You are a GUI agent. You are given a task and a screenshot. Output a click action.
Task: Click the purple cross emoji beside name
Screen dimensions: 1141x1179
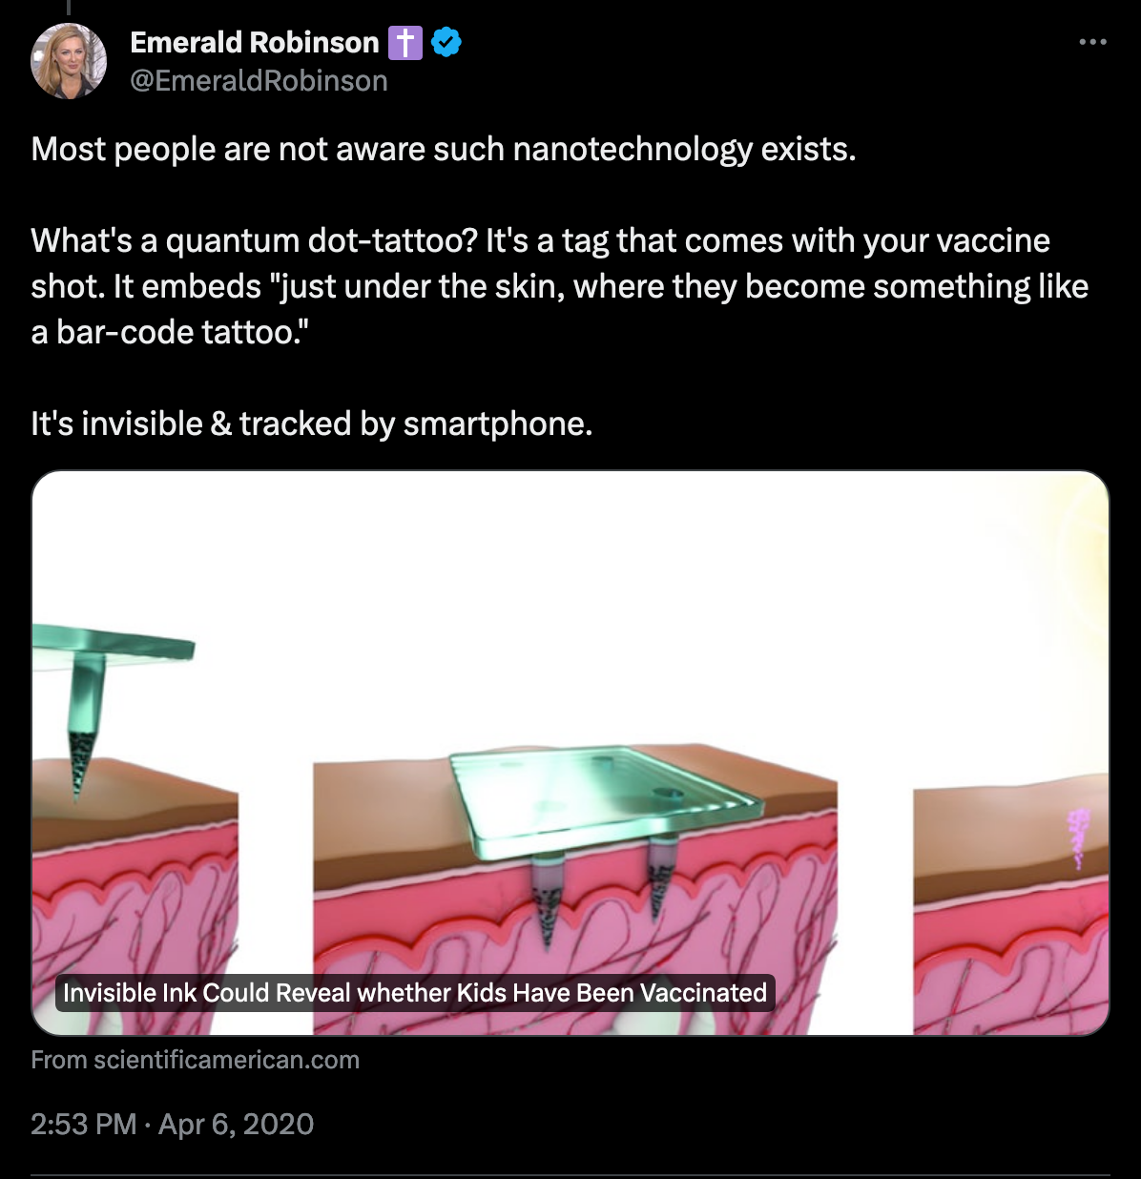[405, 43]
